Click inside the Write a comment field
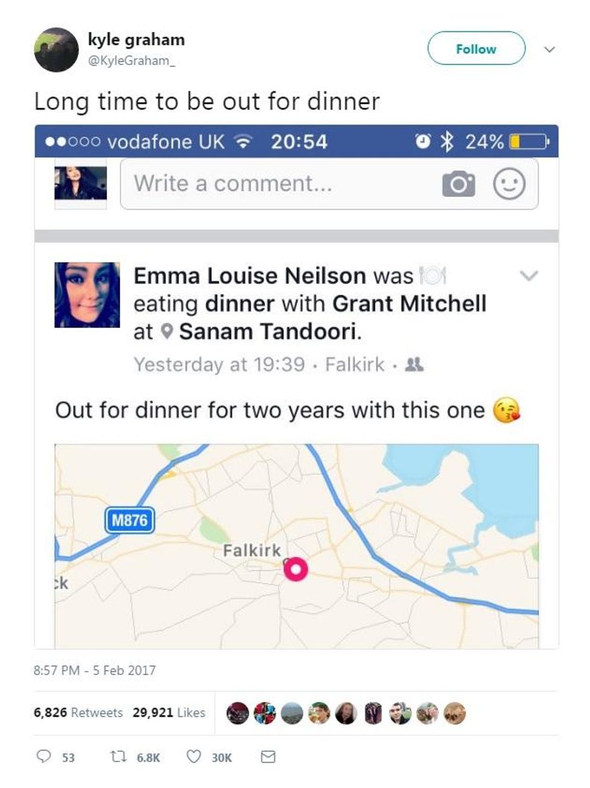 (277, 184)
